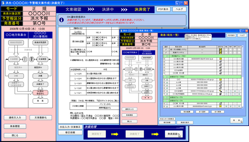The width and height of the screenshot is (249, 142).
Task: Click yellow send icon in 気象庁システム row
Action: pyautogui.click(x=221, y=53)
